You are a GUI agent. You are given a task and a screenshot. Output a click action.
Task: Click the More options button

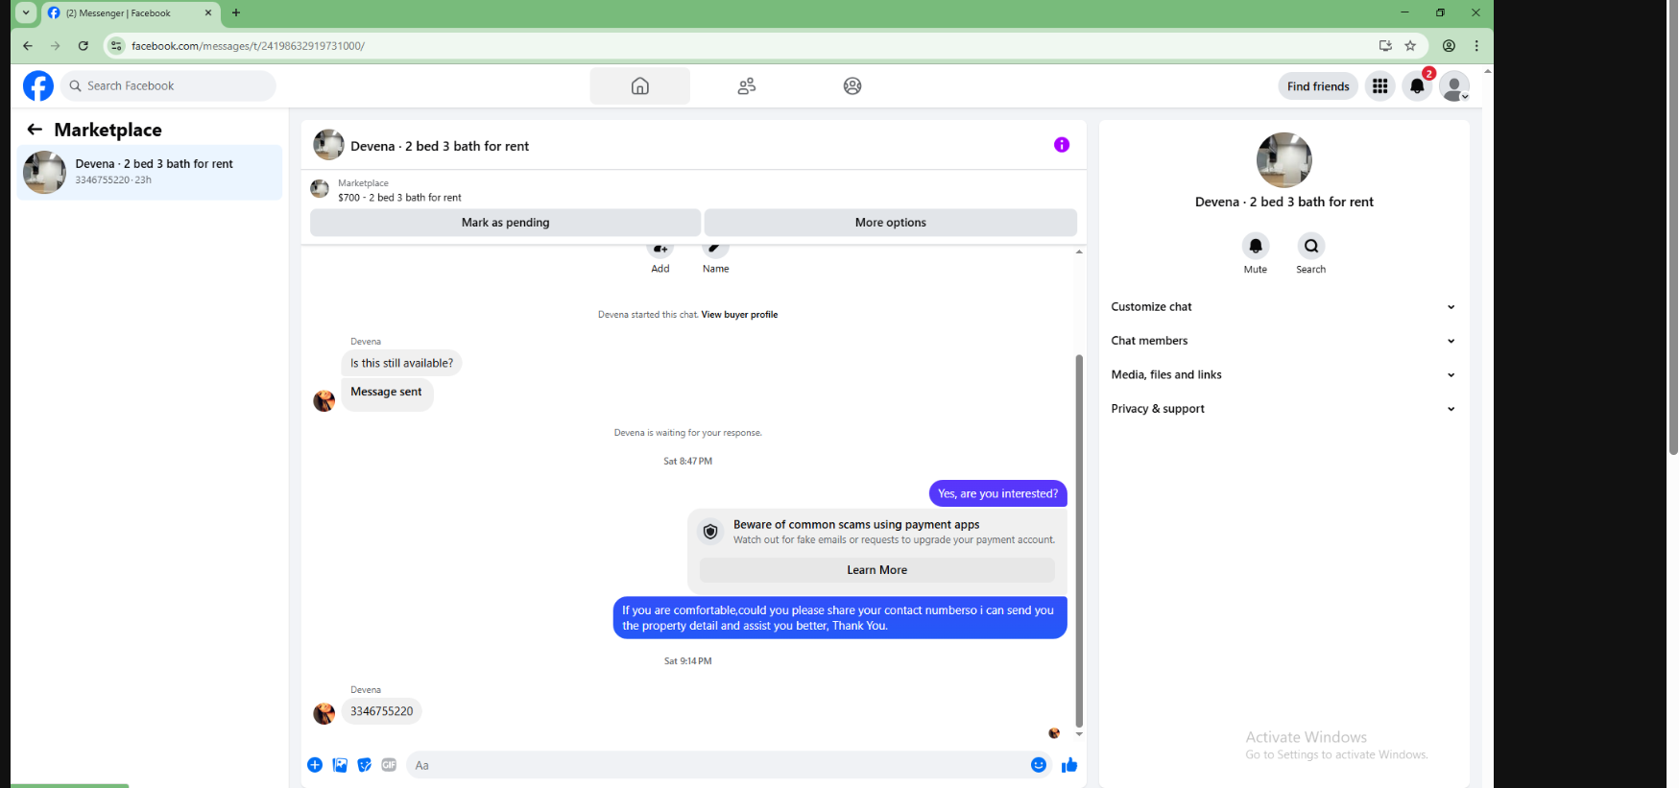coord(890,223)
